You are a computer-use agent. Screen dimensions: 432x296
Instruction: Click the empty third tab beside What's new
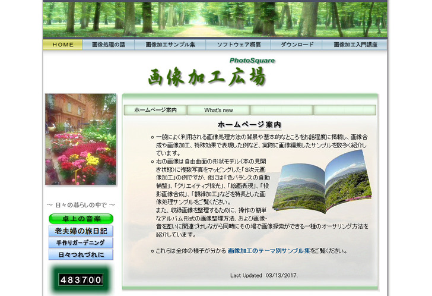[x=281, y=110]
